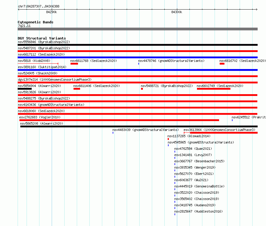
Task: Click nsv4545965 (gnomADStructuralVariants) label
Action: click(x=201, y=142)
